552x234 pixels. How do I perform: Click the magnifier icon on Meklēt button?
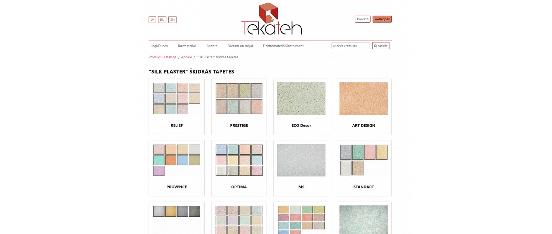pyautogui.click(x=376, y=46)
